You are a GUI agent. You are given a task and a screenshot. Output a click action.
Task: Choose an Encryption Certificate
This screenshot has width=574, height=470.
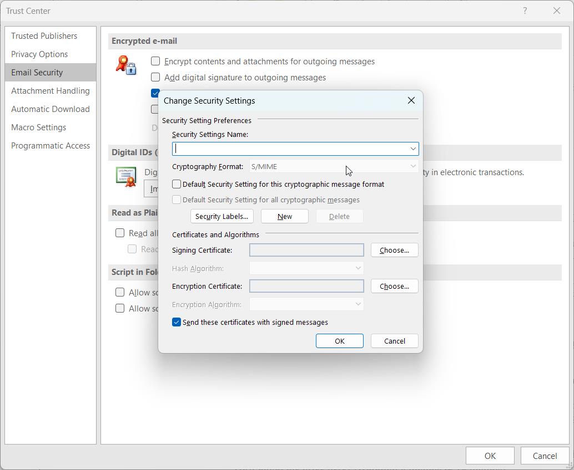pos(394,286)
